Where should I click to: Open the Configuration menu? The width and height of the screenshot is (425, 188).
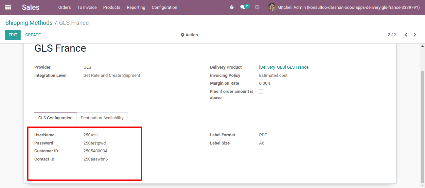(x=164, y=7)
